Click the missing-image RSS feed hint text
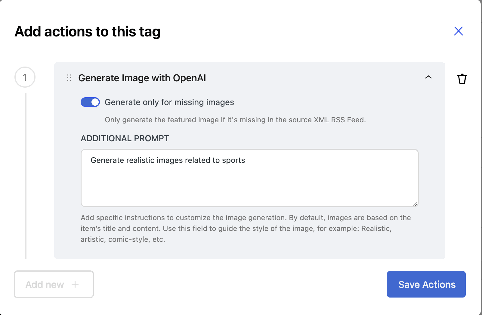The width and height of the screenshot is (482, 315). click(235, 120)
